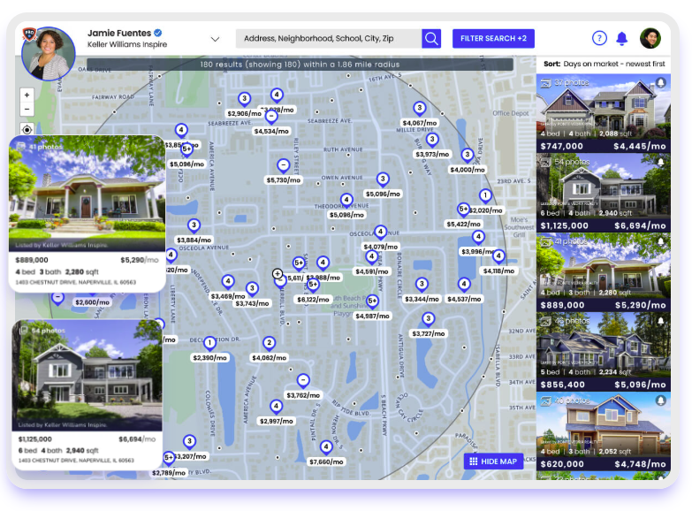Select map pin priced $2,997/mo
The image size is (692, 511).
point(276,406)
